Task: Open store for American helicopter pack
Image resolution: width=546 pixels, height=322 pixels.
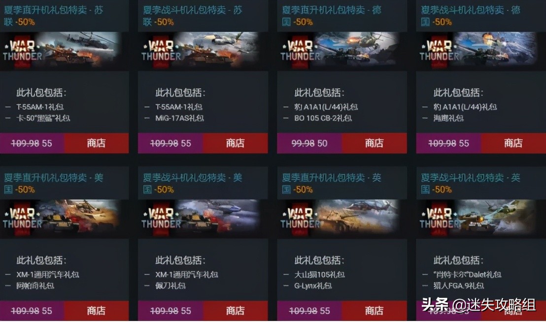Action: tap(97, 311)
